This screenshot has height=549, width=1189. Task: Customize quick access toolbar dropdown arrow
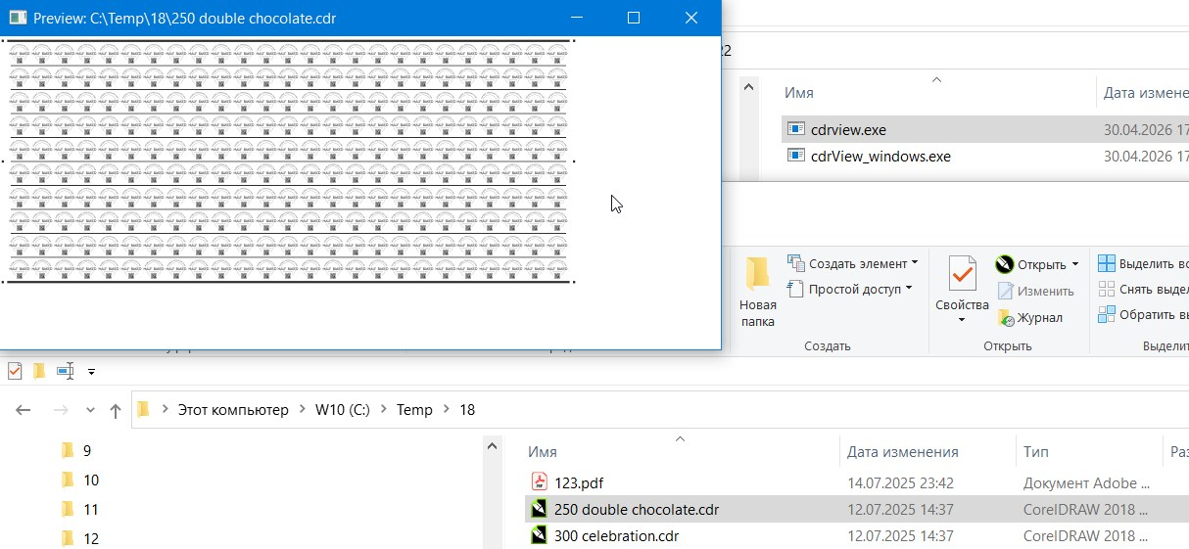pyautogui.click(x=91, y=372)
